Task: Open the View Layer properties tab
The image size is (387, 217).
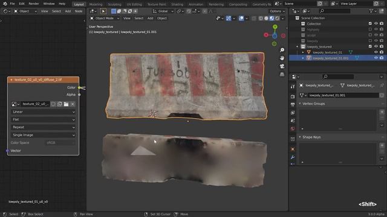Action: tap(293, 113)
